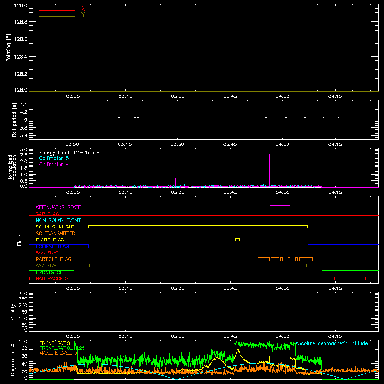384x384 pixels.
Task: Click 03:45 under the Flags plot
Action: (230, 288)
